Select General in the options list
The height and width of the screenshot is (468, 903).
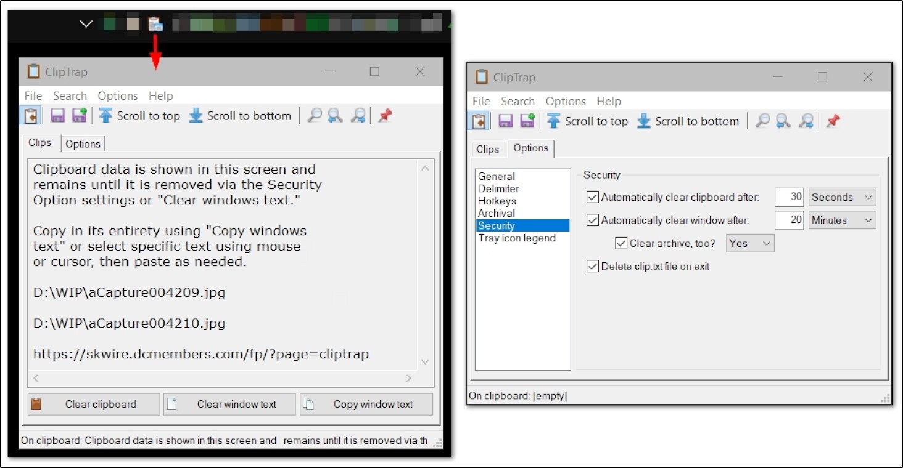pyautogui.click(x=497, y=177)
